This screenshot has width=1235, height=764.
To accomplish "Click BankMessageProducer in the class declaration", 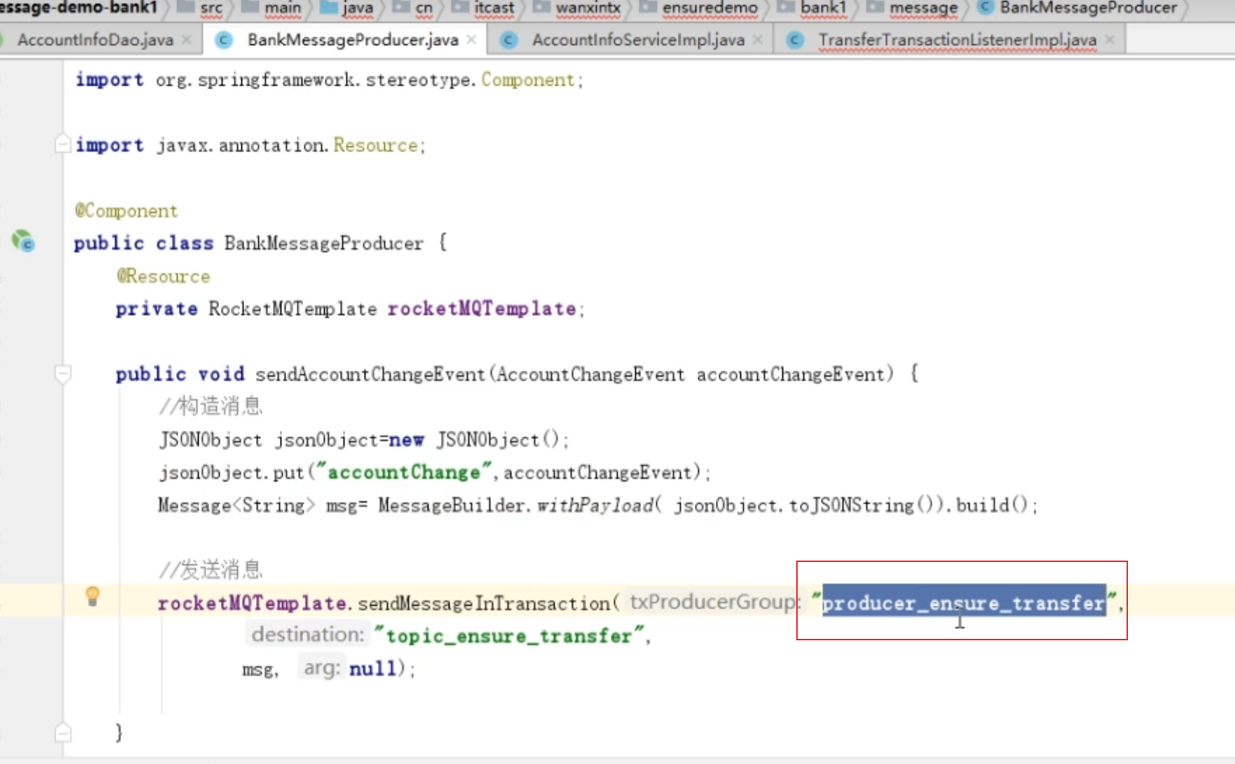I will (x=323, y=243).
